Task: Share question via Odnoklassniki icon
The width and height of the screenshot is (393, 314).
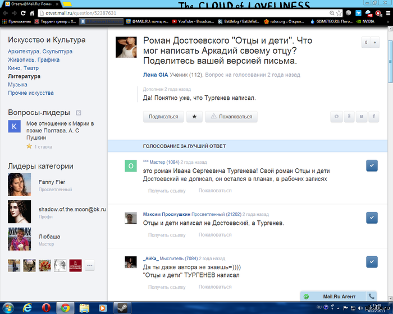Action: tap(349, 117)
